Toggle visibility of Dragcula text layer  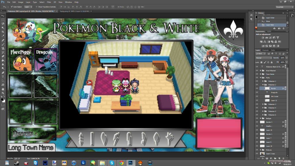[x=257, y=93]
